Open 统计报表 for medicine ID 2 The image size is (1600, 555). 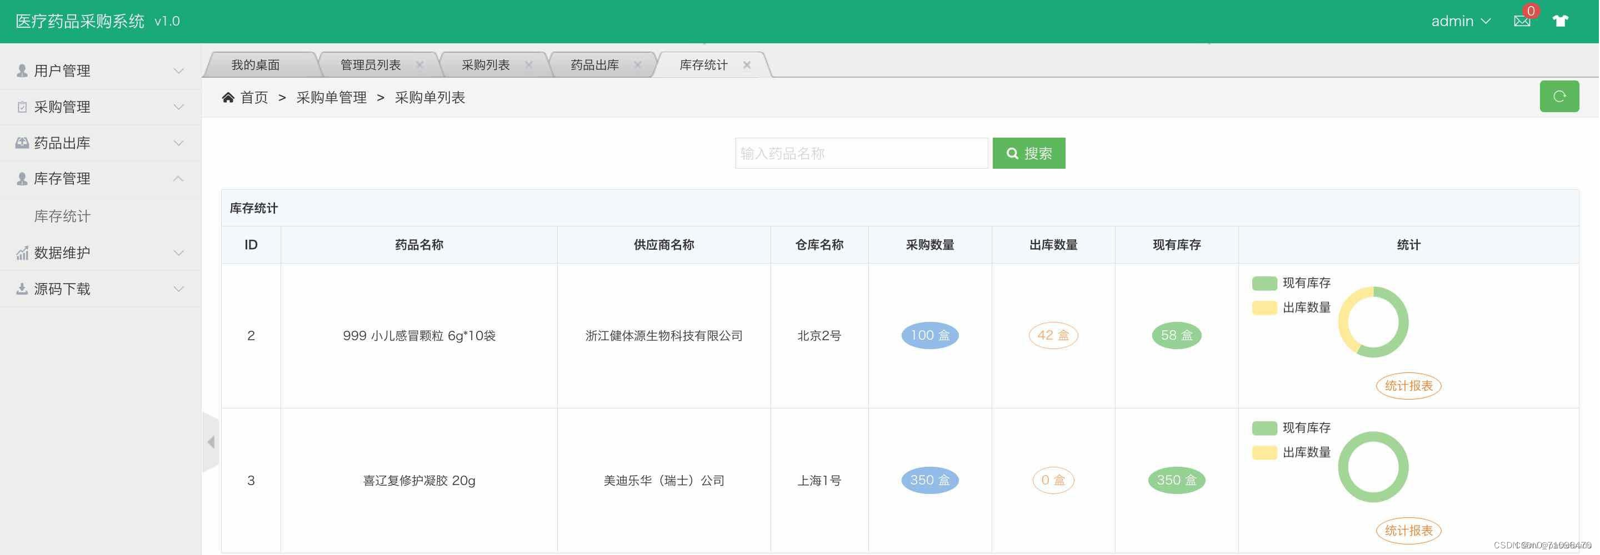(1407, 386)
